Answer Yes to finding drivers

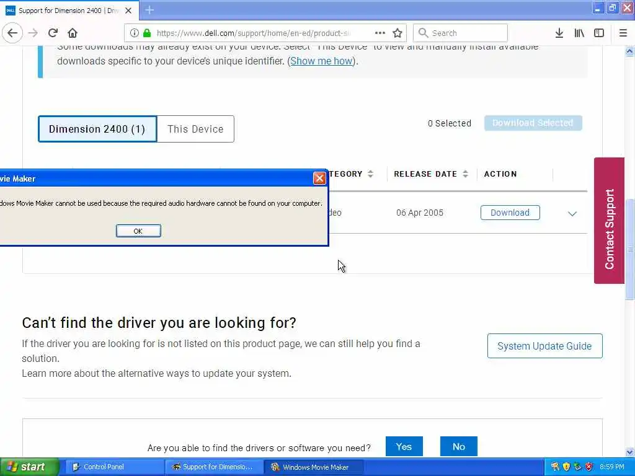tap(404, 446)
